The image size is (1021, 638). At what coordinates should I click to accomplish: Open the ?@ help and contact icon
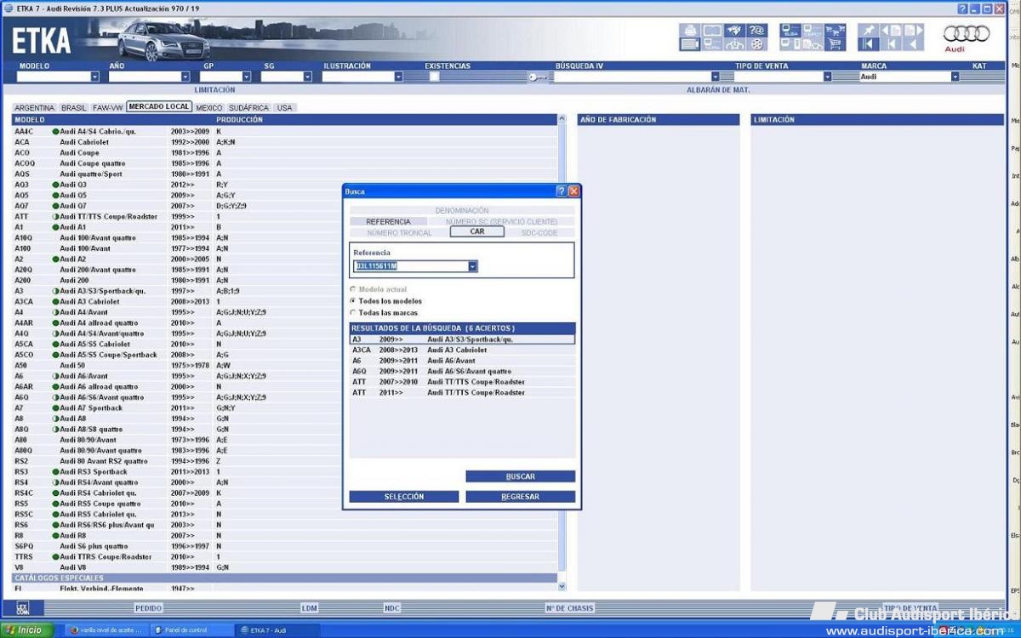(x=756, y=31)
